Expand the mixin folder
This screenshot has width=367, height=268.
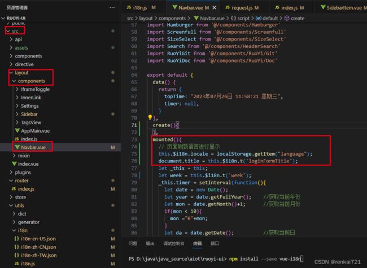point(14,156)
